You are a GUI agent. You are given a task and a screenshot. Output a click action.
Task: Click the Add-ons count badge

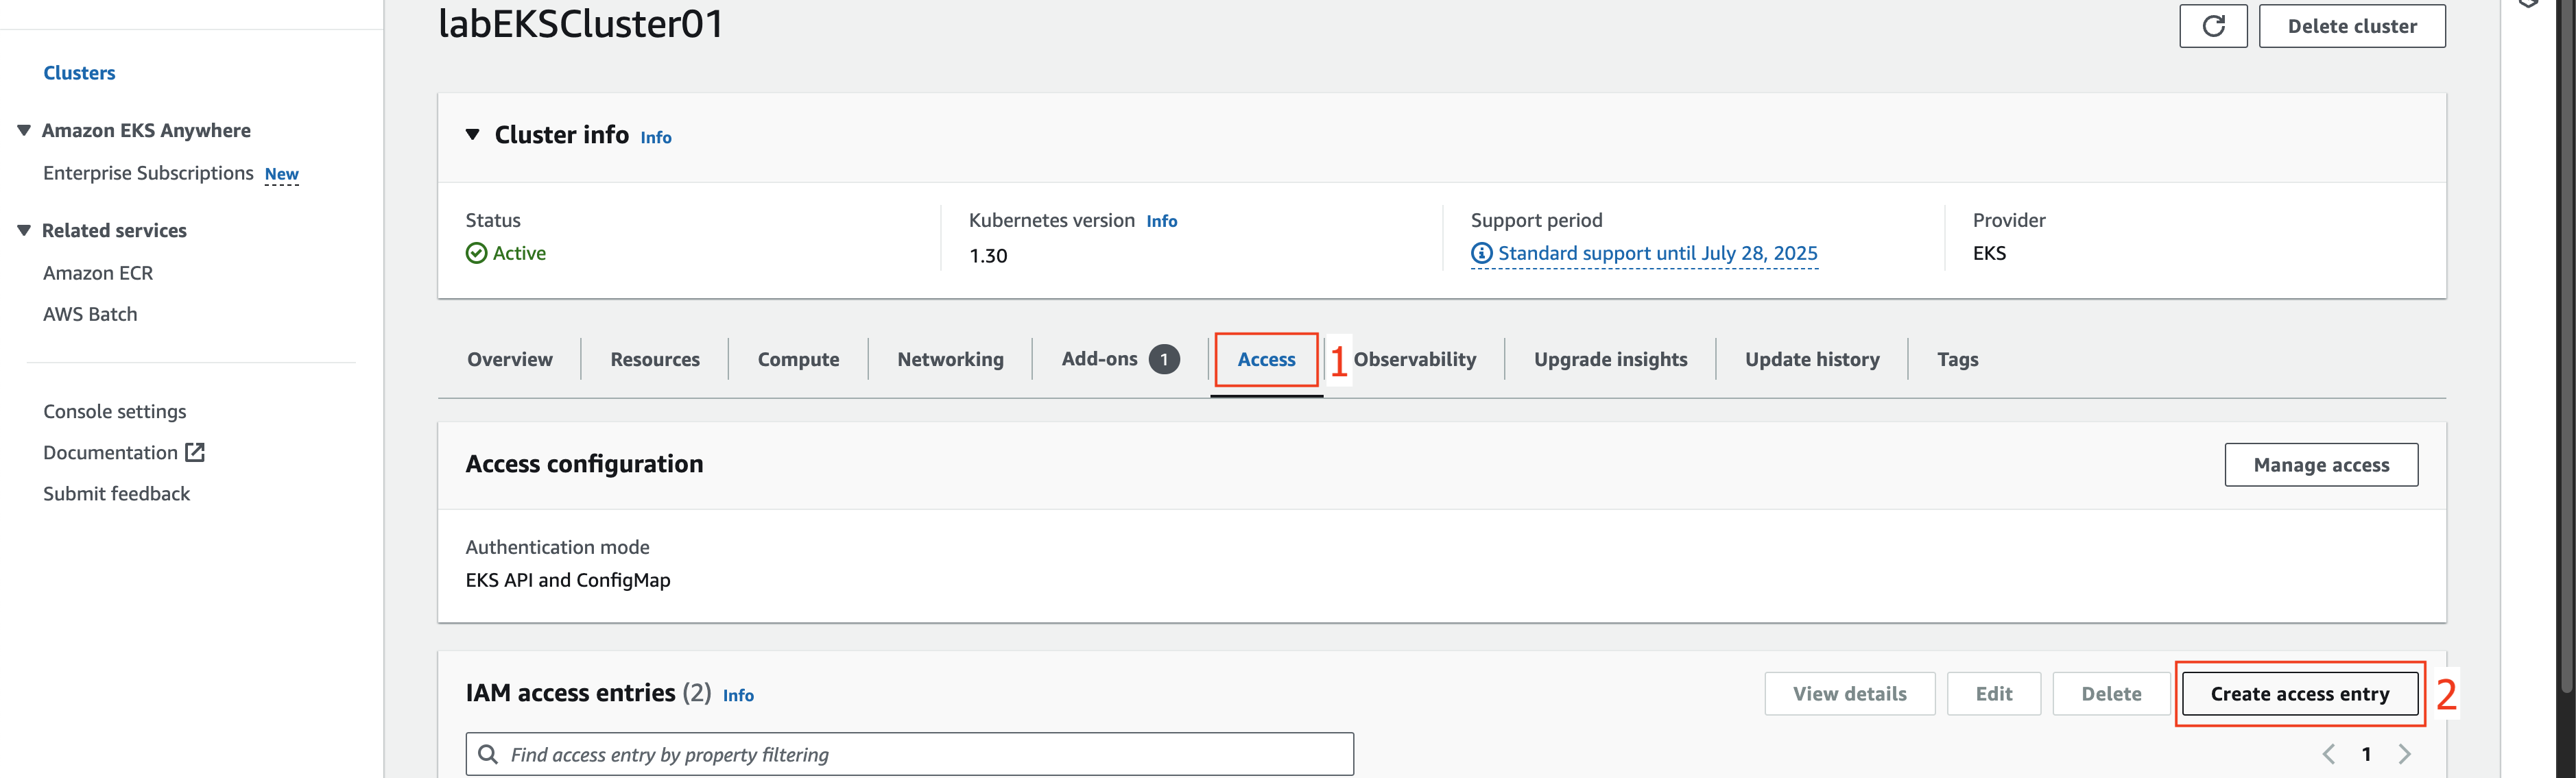click(1164, 359)
